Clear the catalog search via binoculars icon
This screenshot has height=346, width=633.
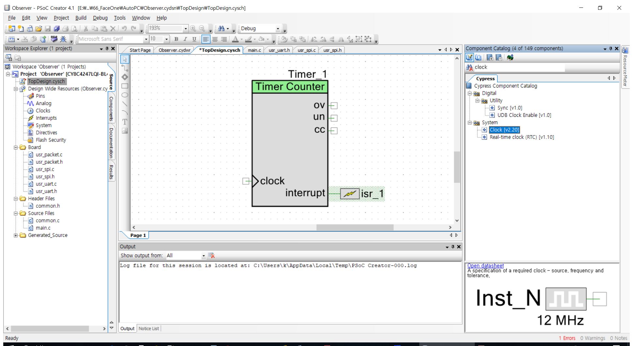[469, 67]
